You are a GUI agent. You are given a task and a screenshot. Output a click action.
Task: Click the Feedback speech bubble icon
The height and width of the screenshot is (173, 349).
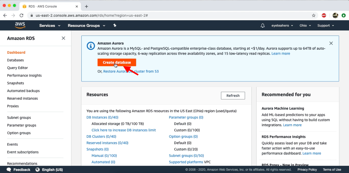(x=9, y=170)
